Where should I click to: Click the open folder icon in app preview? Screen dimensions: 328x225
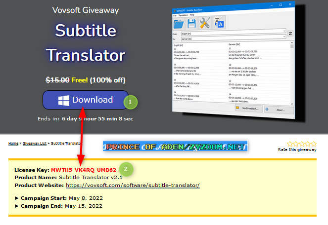(x=179, y=24)
